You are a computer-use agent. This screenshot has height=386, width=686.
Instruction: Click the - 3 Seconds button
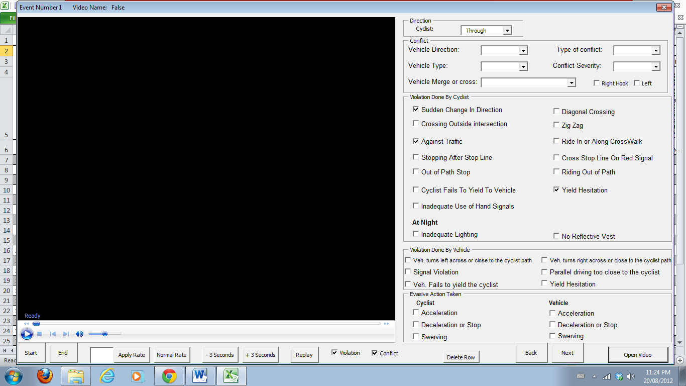click(x=220, y=354)
